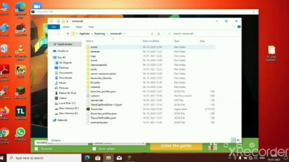Screen dimensions: 289x162
Task: Open OneDrive in navigation pane
Action: tap(63, 51)
